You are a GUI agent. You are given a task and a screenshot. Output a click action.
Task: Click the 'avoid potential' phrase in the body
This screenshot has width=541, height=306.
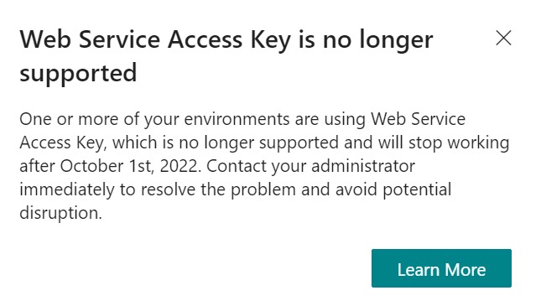coord(393,189)
